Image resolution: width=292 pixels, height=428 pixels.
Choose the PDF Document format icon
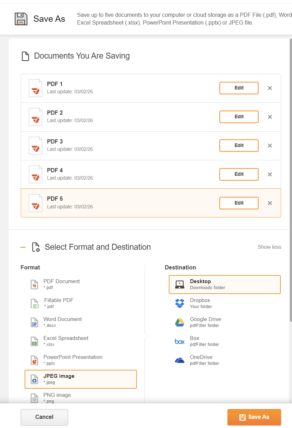[x=34, y=284]
